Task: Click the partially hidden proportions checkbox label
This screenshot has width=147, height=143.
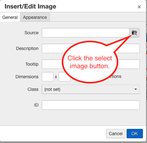Action: (115, 76)
